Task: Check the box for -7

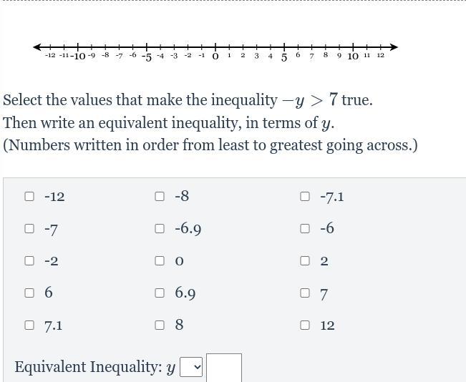Action: 29,229
